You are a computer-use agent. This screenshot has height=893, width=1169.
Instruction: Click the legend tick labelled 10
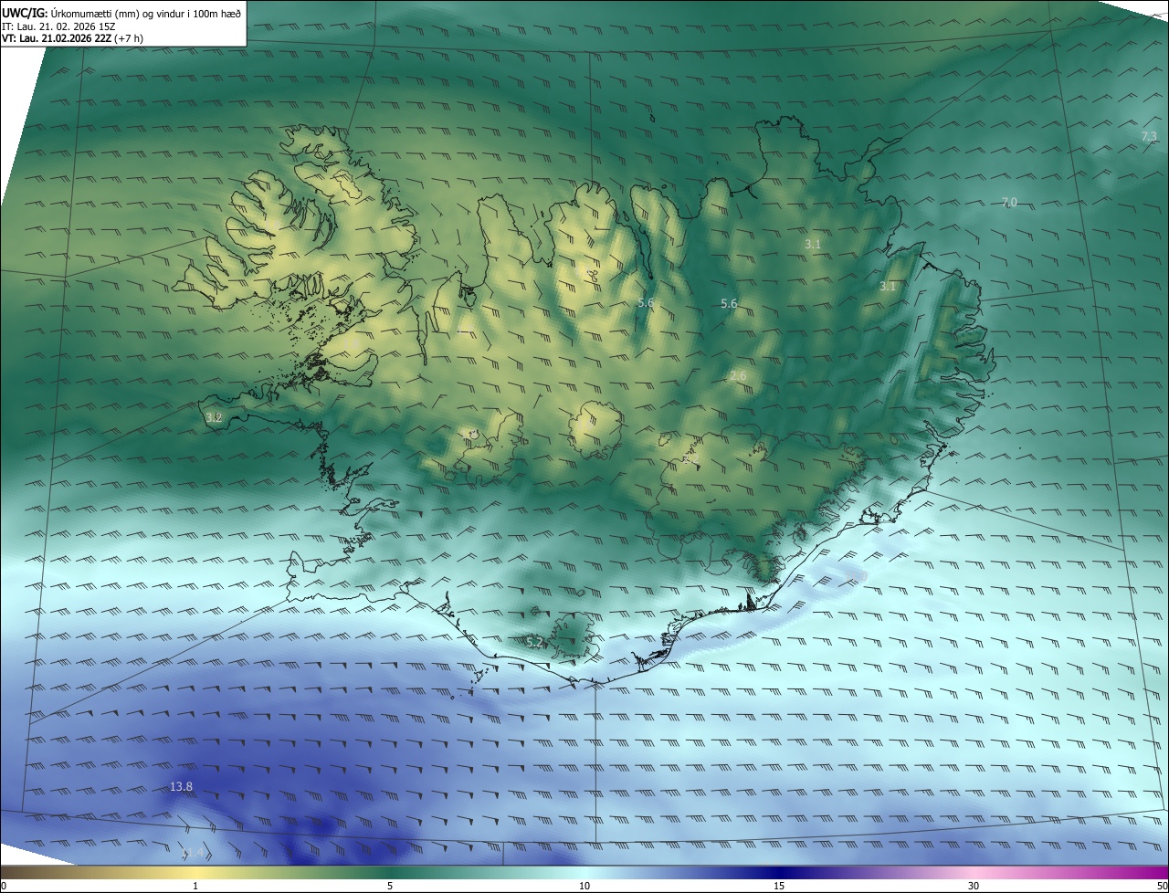click(x=584, y=886)
